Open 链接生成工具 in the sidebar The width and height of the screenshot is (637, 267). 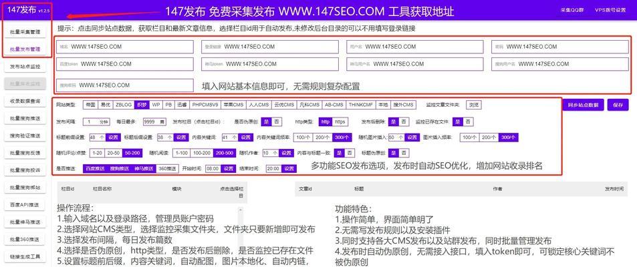(25, 257)
